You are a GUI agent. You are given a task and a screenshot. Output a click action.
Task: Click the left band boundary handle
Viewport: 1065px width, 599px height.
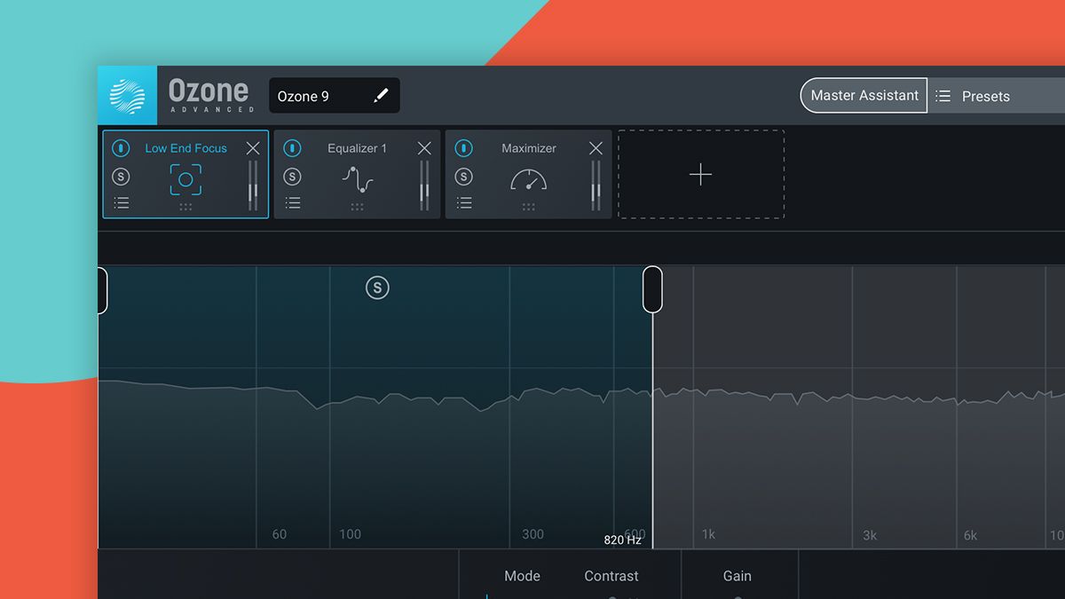102,289
